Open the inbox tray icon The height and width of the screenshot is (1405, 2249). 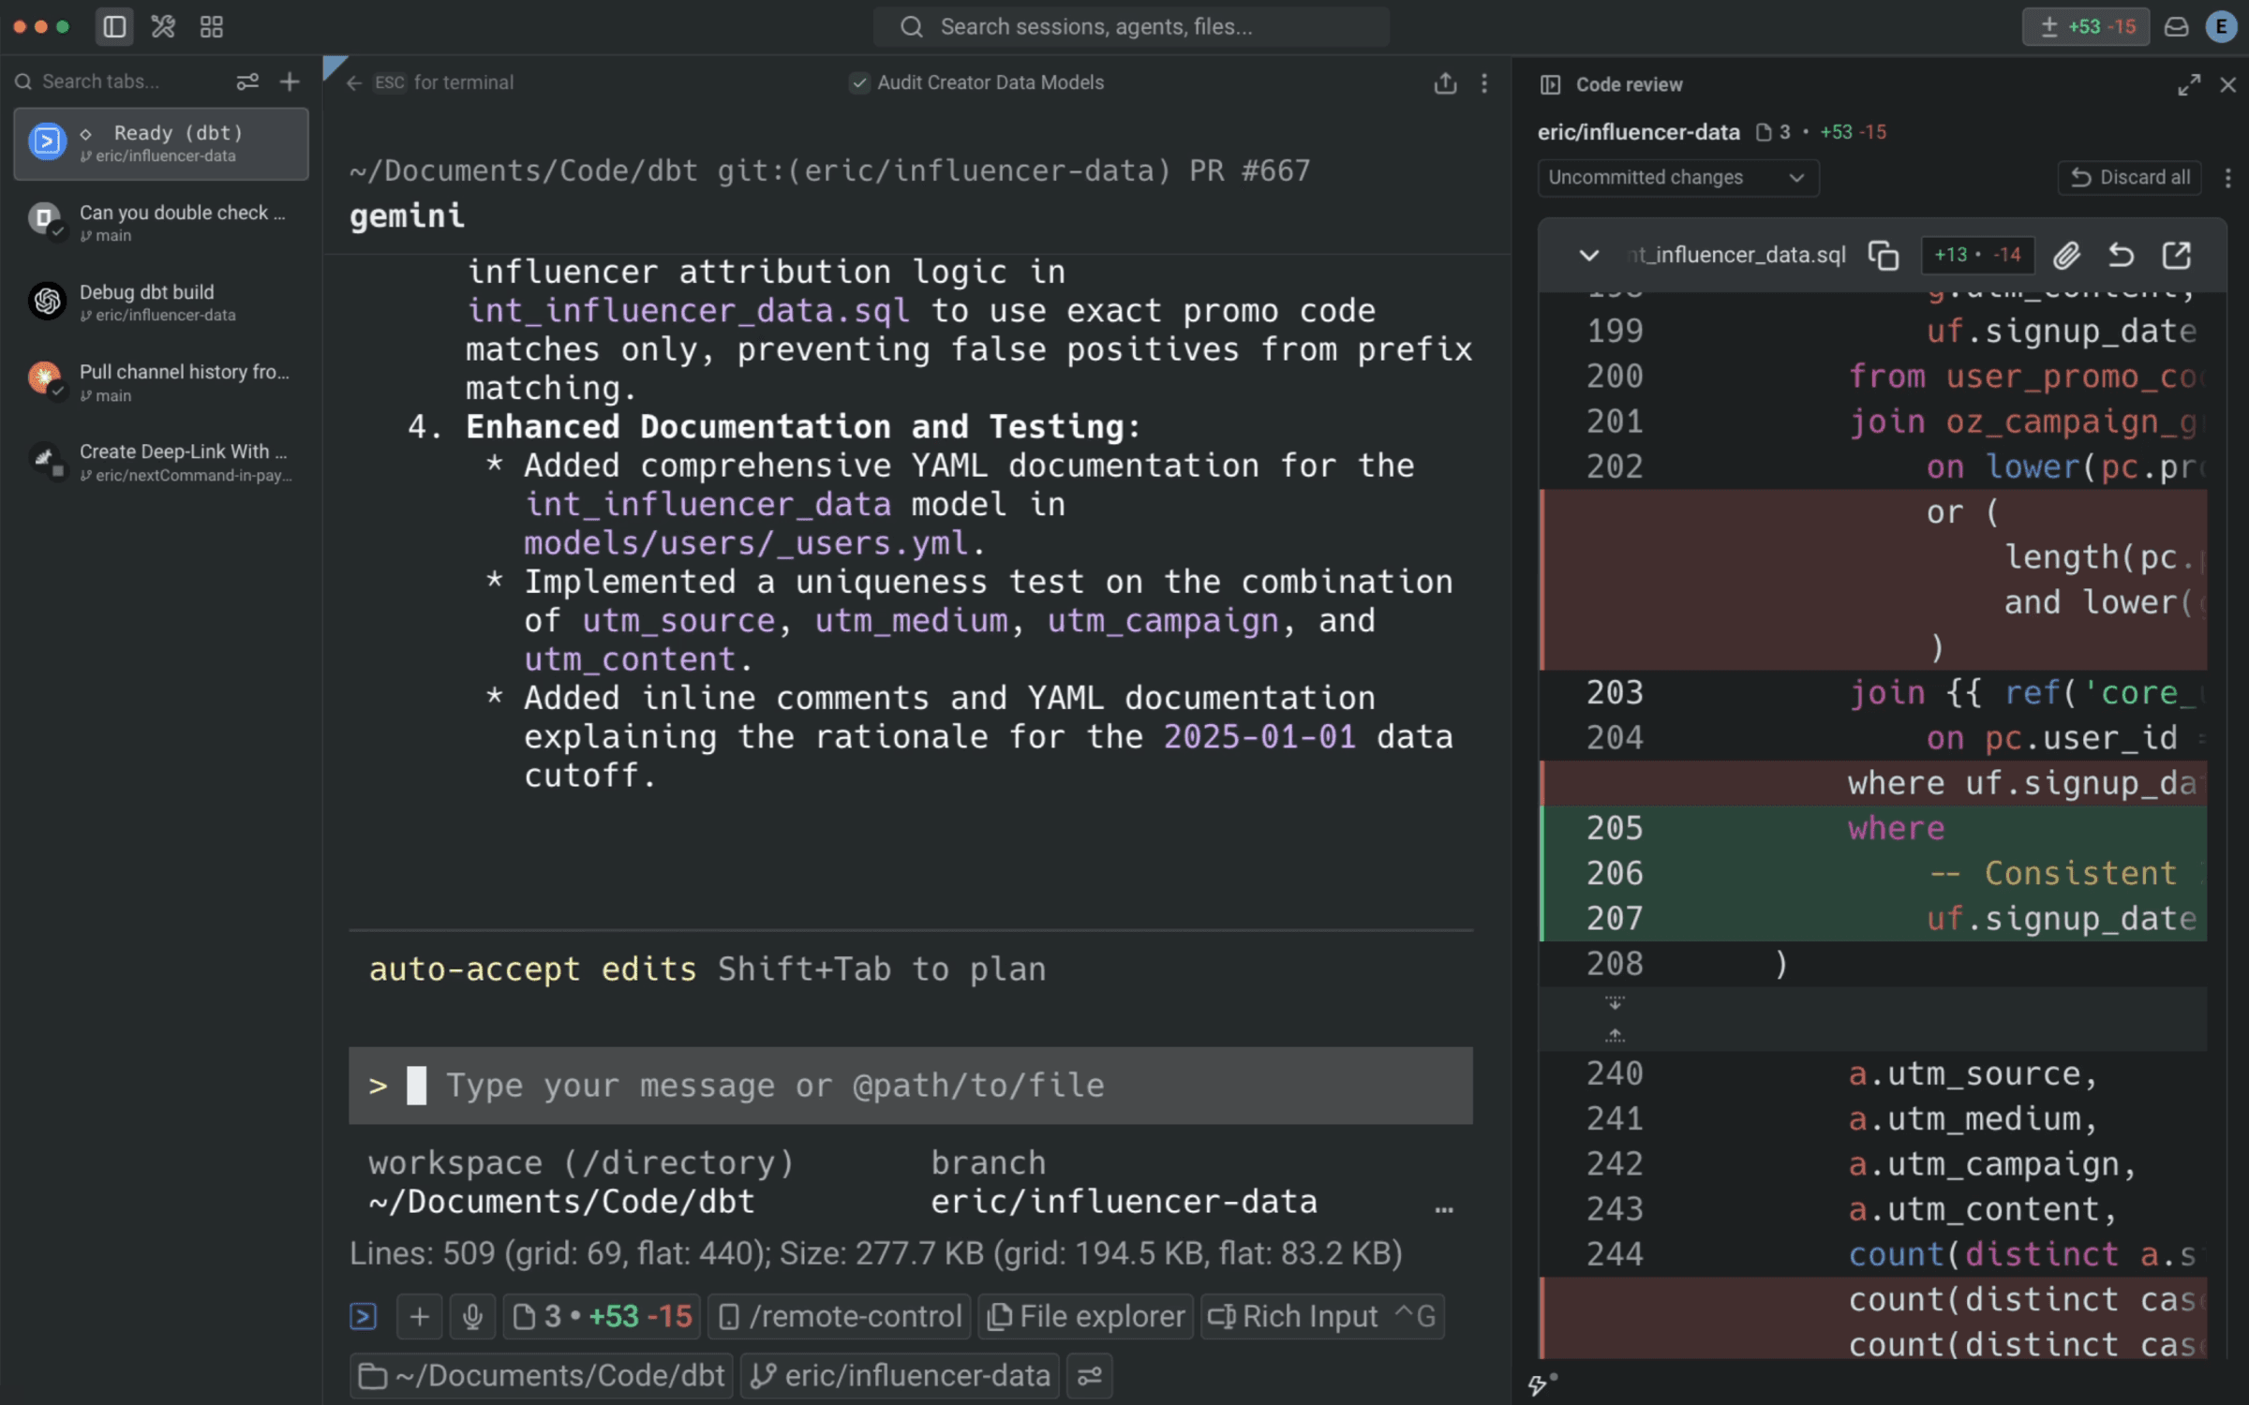coord(2176,27)
